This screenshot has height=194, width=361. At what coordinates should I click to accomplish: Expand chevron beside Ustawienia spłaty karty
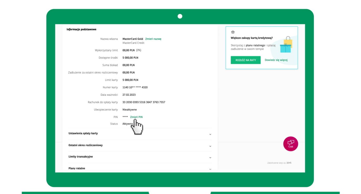point(210,134)
